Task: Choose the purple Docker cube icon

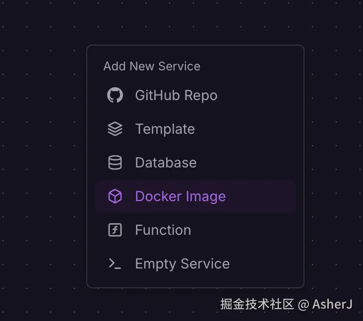Action: click(x=115, y=196)
